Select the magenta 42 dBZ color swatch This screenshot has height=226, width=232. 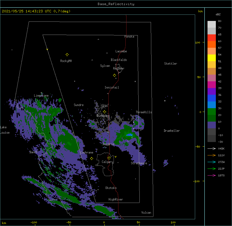[212, 85]
